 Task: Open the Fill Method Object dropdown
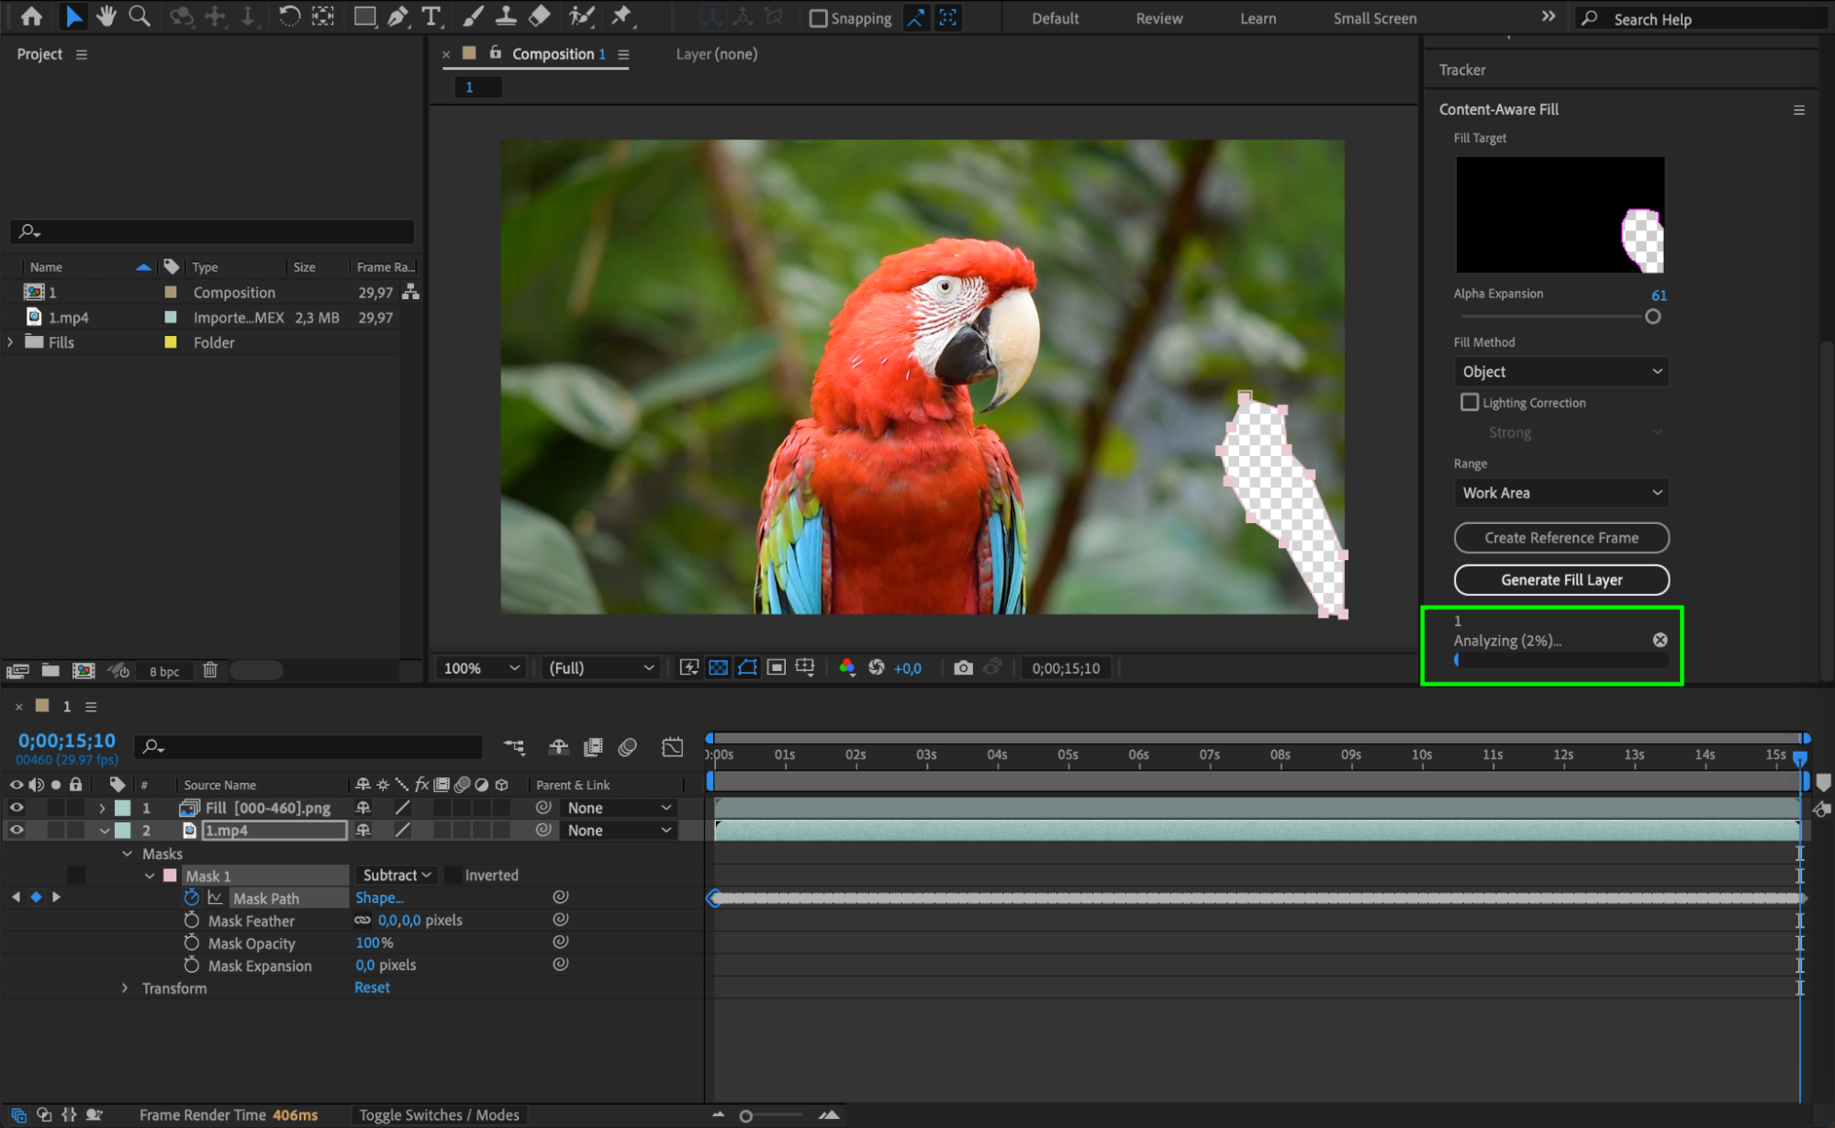tap(1561, 372)
